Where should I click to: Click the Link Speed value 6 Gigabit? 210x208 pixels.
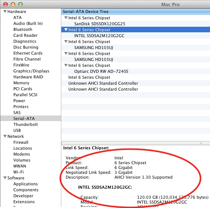point(123,168)
